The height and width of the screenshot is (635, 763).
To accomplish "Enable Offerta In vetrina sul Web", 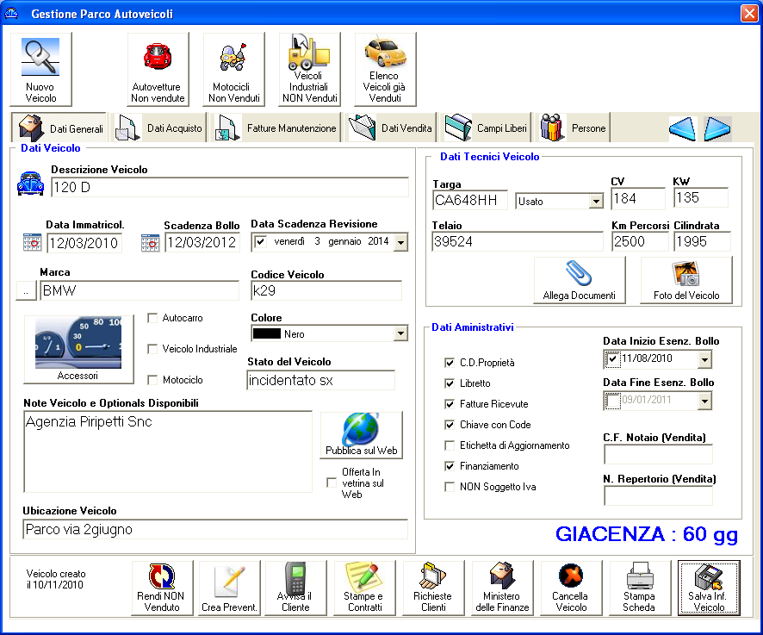I will point(332,482).
